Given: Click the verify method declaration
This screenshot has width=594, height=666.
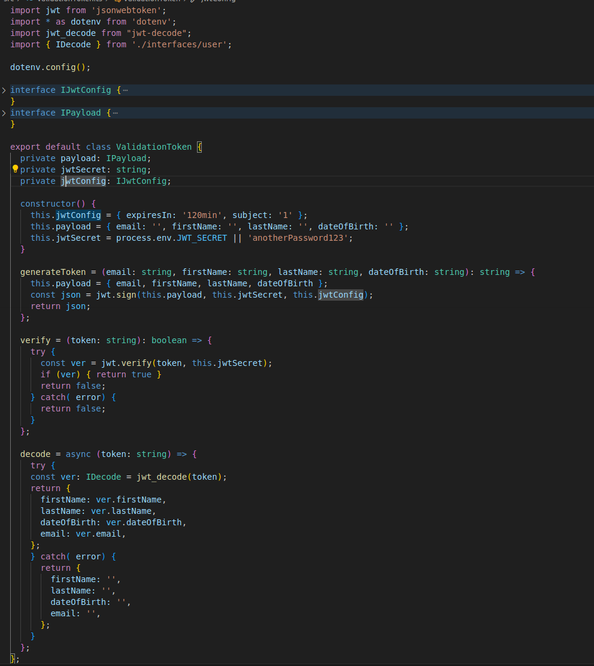Looking at the screenshot, I should click(35, 340).
